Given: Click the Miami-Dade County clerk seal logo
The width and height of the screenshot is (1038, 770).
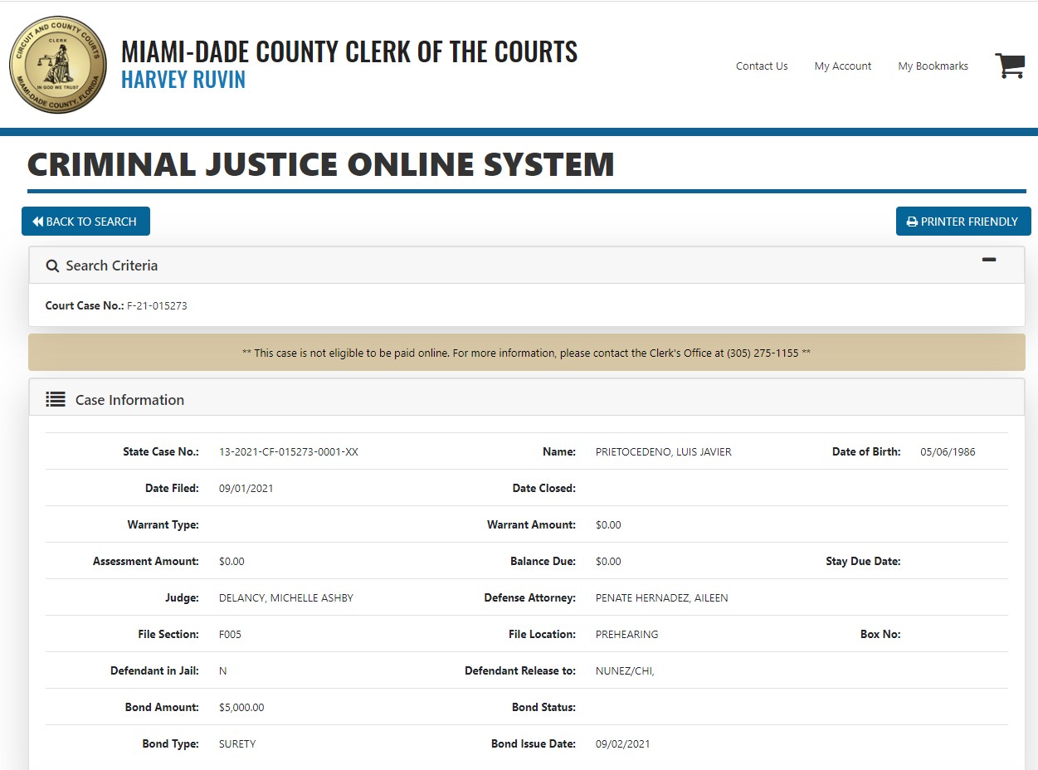Looking at the screenshot, I should point(58,65).
